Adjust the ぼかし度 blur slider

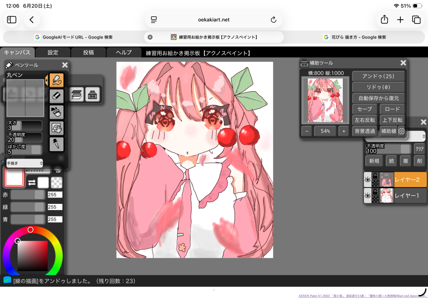click(x=25, y=150)
